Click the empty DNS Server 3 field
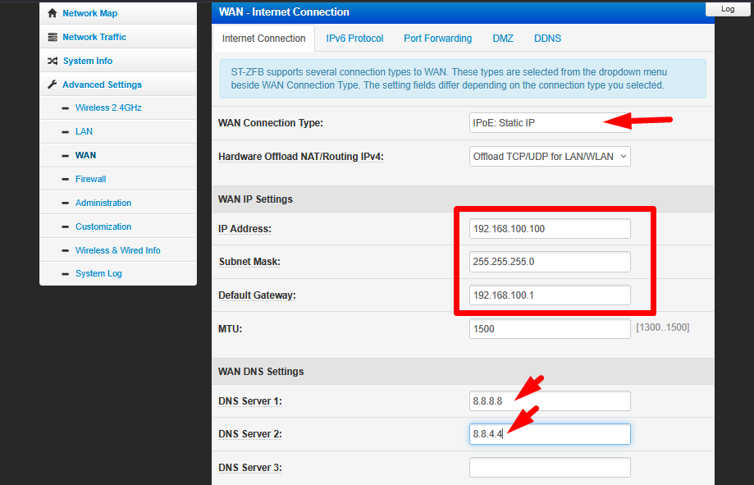Screen dimensions: 754x485 point(550,468)
